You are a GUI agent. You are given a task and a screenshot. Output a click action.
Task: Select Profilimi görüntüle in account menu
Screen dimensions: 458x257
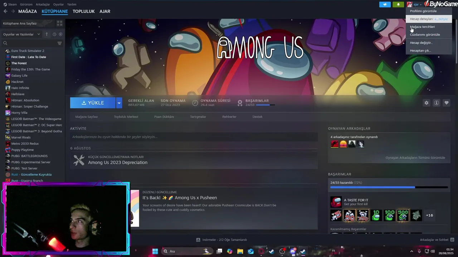(429, 11)
